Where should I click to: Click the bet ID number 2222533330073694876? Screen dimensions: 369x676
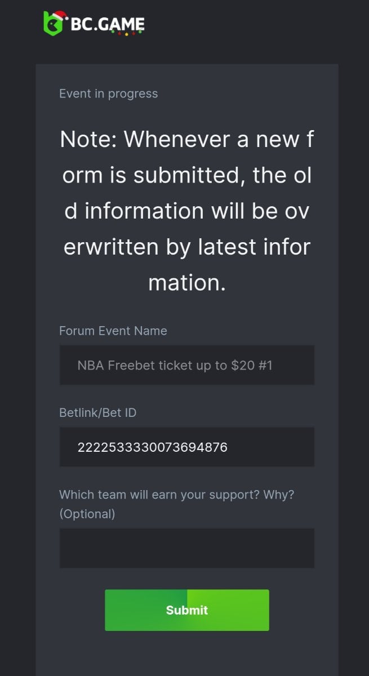coord(152,447)
